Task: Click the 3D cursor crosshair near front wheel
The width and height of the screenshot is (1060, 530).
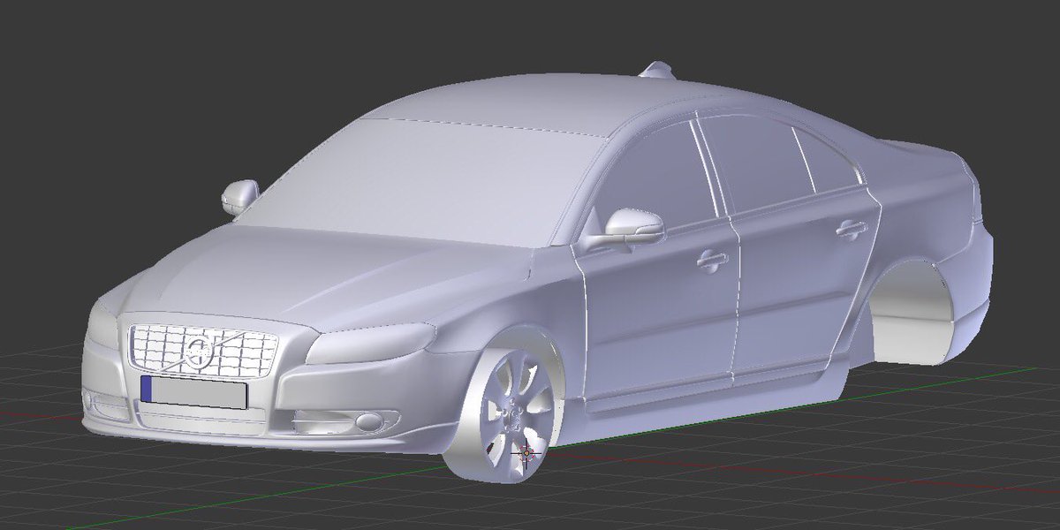Action: click(x=526, y=452)
